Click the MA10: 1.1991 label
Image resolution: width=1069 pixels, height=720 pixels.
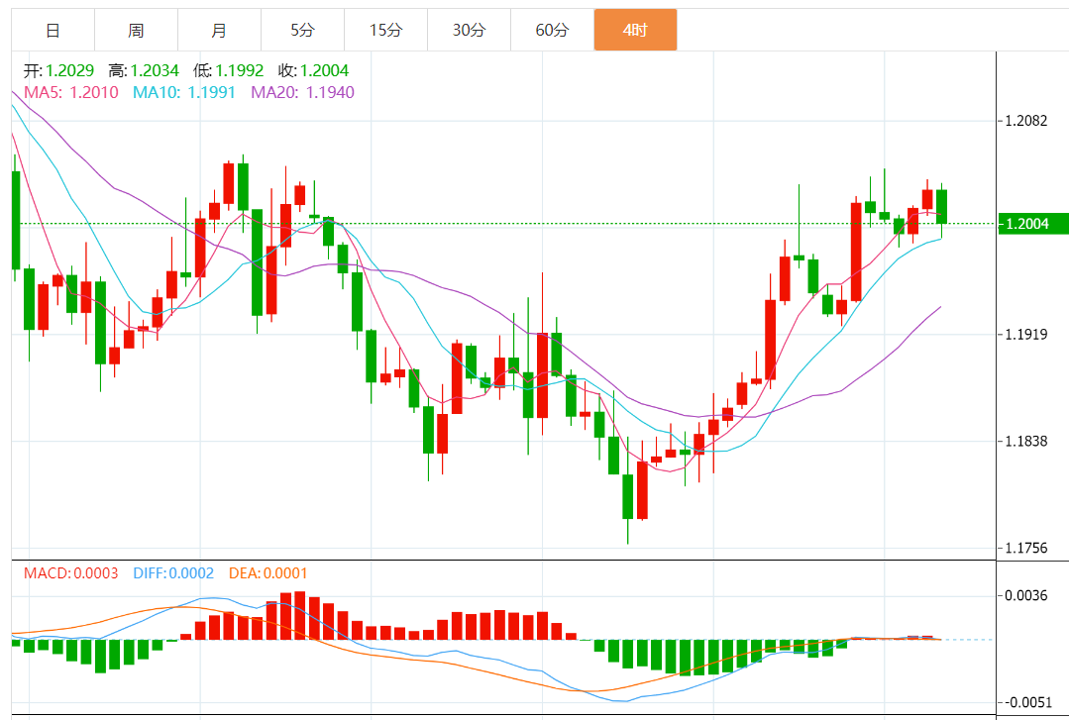click(184, 92)
